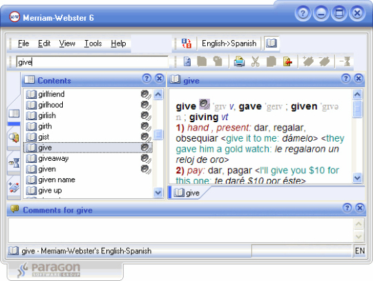Open the Bookmarks sidebar icon
This screenshot has height=281, width=373.
coord(14,187)
